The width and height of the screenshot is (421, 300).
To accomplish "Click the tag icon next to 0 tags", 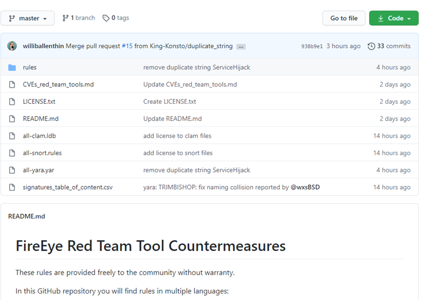I will pyautogui.click(x=106, y=18).
